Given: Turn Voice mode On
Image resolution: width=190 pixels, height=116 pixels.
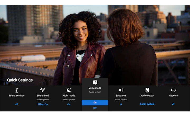Looking at the screenshot, I should [95, 102].
